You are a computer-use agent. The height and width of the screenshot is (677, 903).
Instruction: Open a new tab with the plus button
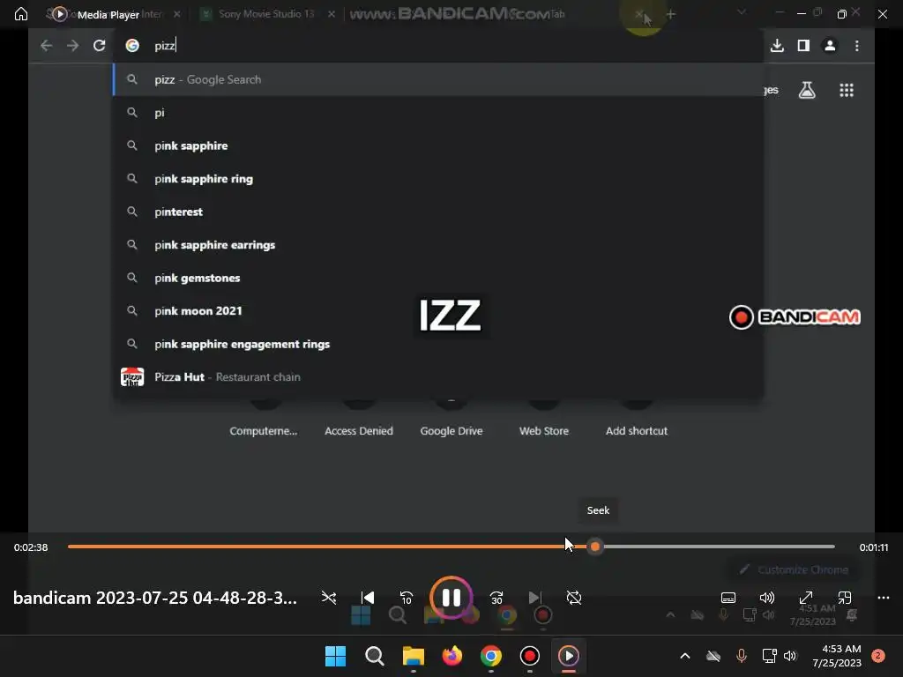[x=670, y=14]
